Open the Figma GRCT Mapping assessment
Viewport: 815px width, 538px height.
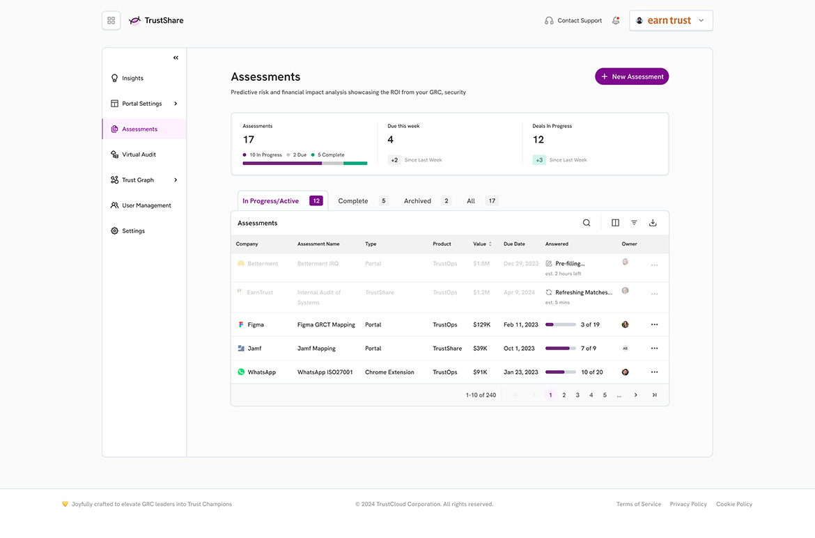pos(326,324)
